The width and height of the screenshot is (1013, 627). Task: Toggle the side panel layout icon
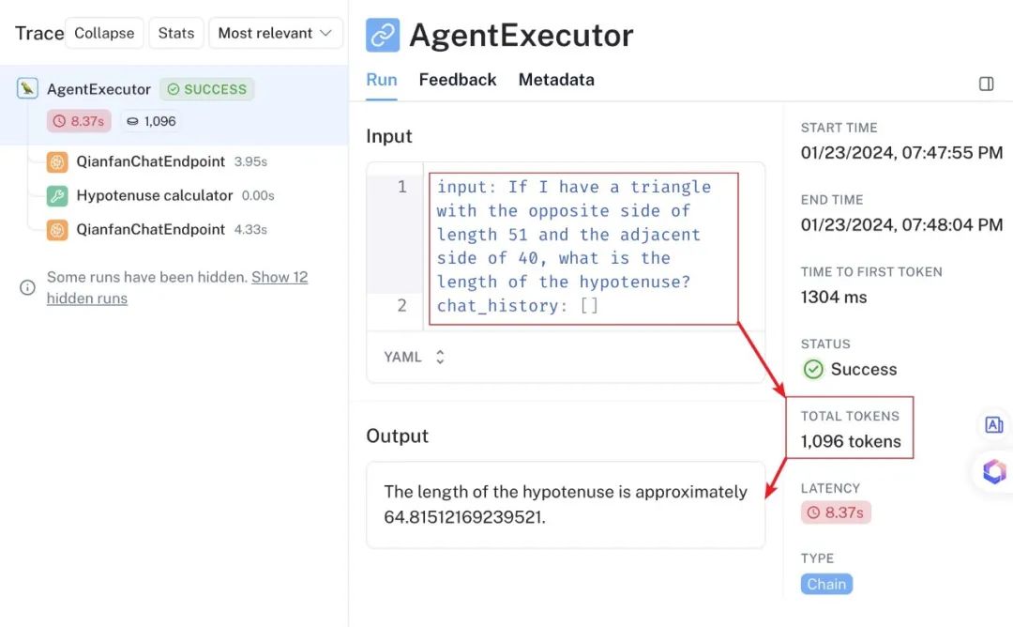click(x=986, y=84)
